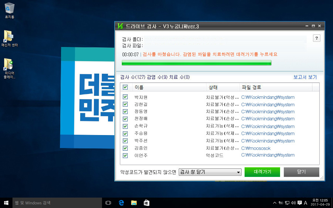Image resolution: width=333 pixels, height=208 pixels.
Task: Uncheck the 김종인 row checkbox
Action: pyautogui.click(x=125, y=148)
